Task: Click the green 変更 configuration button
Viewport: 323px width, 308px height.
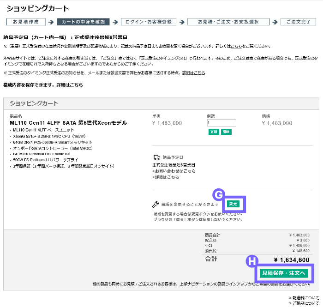Action: click(233, 204)
